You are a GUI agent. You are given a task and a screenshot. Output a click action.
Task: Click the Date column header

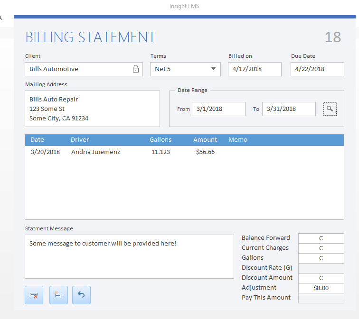click(37, 140)
